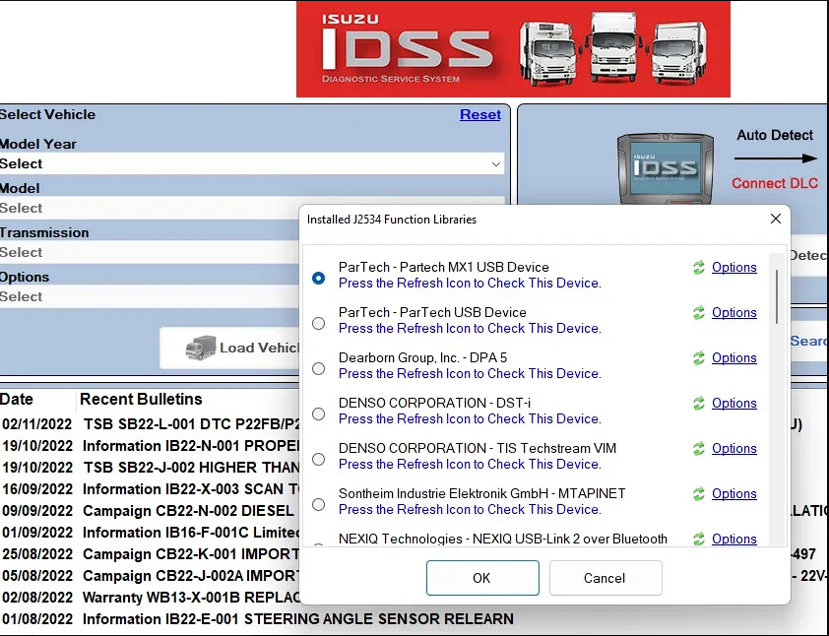The width and height of the screenshot is (829, 636).
Task: Click refresh icon for ParTech USB Device
Action: [699, 313]
